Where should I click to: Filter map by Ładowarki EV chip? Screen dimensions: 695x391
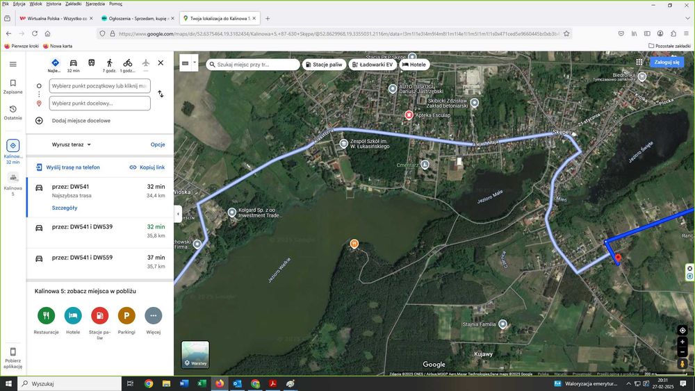[372, 64]
